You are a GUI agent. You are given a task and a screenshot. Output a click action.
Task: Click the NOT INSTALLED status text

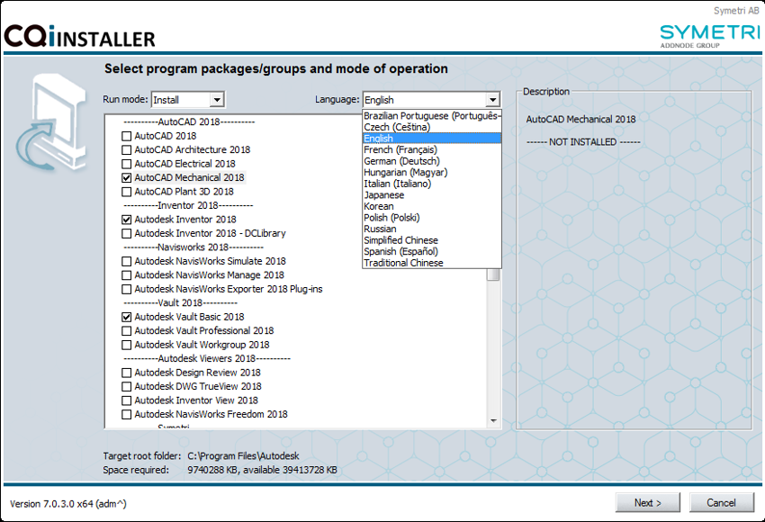583,142
